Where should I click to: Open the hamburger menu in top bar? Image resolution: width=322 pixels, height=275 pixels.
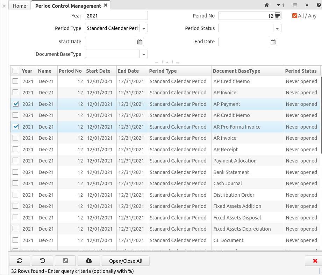[x=295, y=5]
